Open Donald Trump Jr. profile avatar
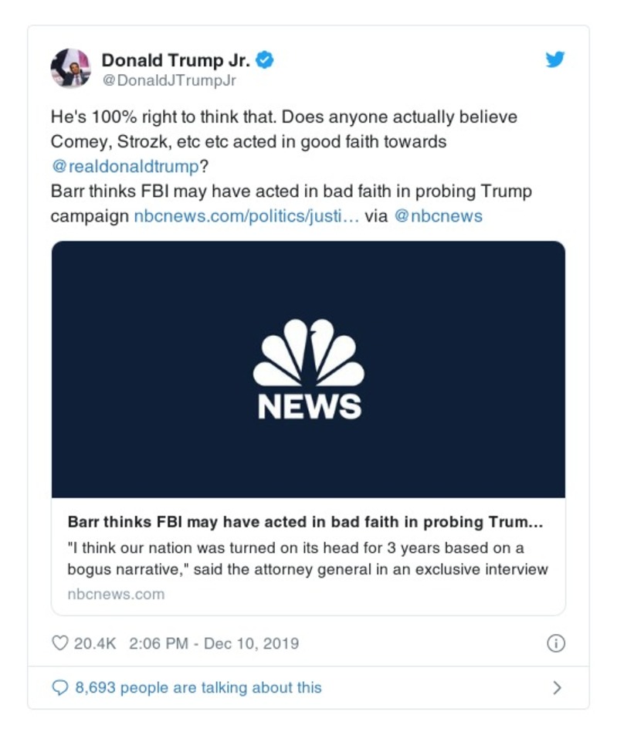This screenshot has height=739, width=617. point(70,68)
